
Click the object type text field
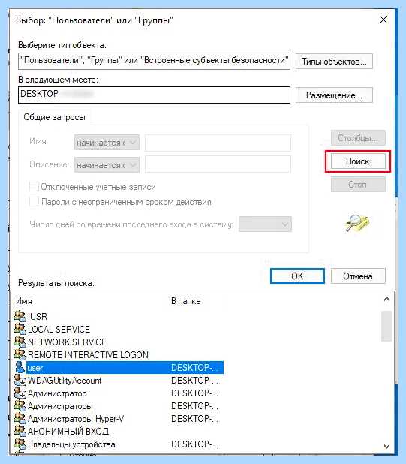[154, 61]
